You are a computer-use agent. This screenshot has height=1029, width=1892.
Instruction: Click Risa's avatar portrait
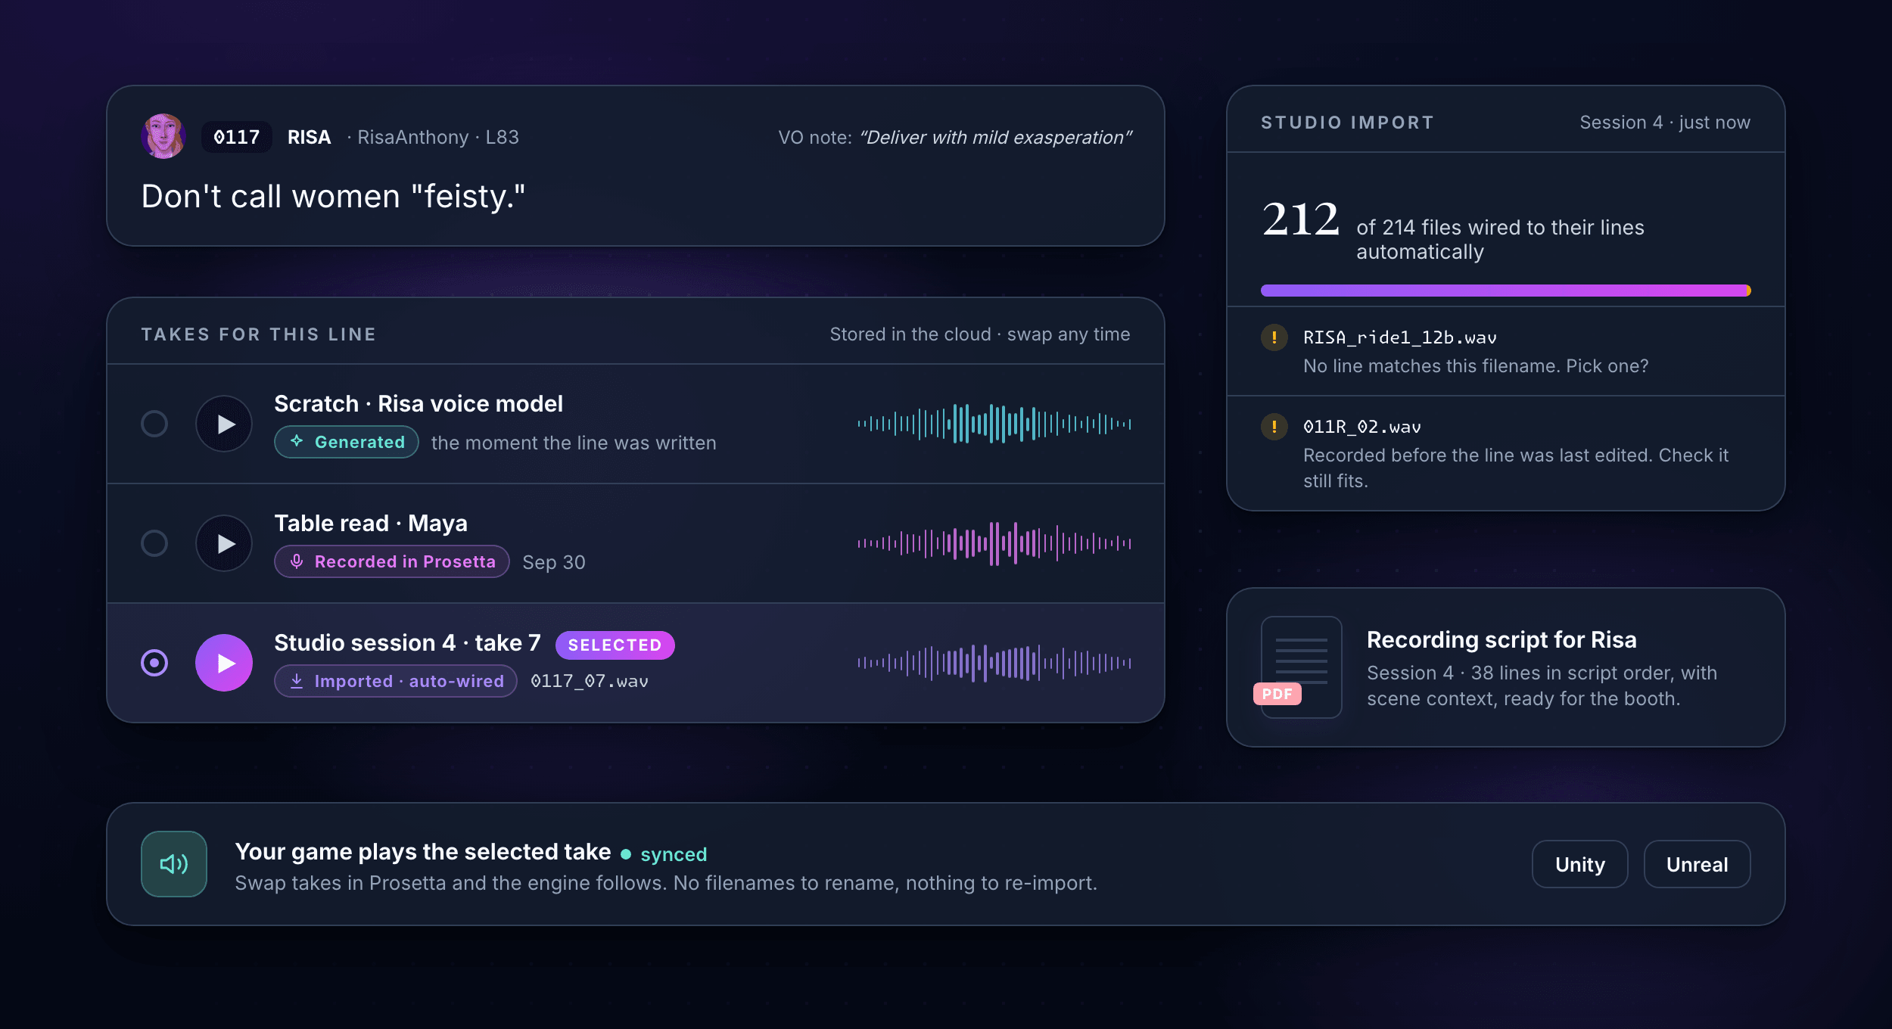163,136
